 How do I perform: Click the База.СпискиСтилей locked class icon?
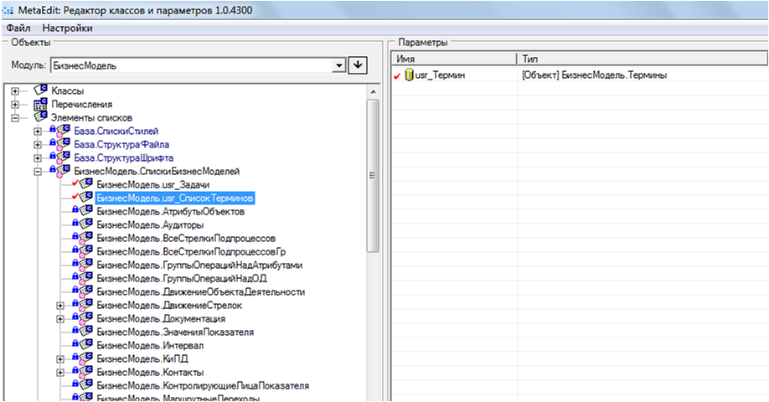pyautogui.click(x=61, y=131)
